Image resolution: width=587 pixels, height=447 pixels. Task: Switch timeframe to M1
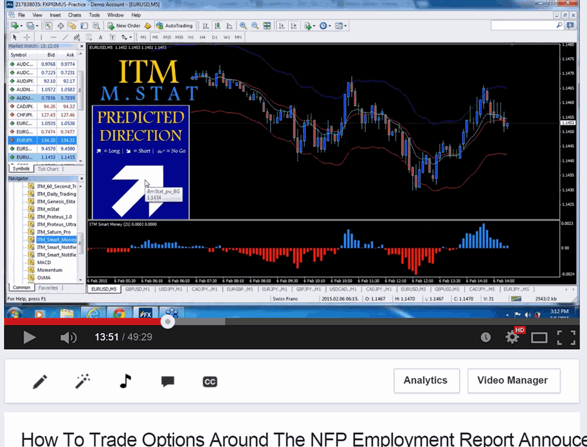tap(143, 37)
